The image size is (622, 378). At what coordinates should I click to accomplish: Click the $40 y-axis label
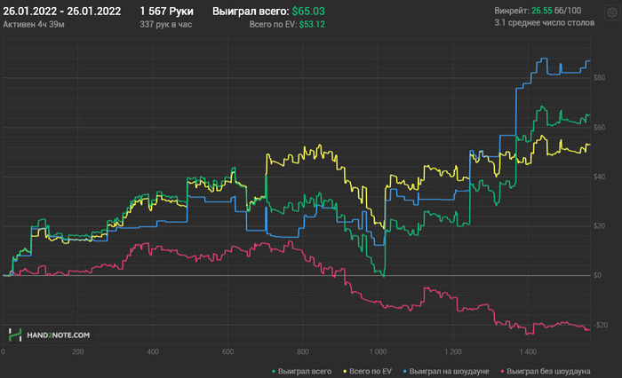click(600, 177)
